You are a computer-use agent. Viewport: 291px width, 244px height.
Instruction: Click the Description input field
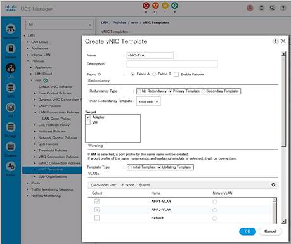[172, 64]
